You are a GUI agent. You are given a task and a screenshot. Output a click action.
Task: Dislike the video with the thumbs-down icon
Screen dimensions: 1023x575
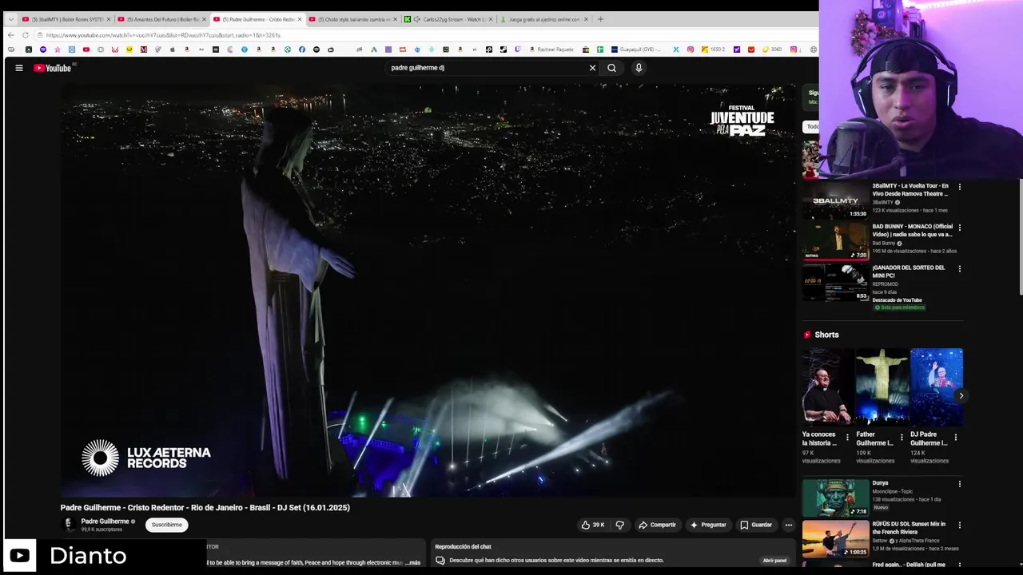coord(619,525)
